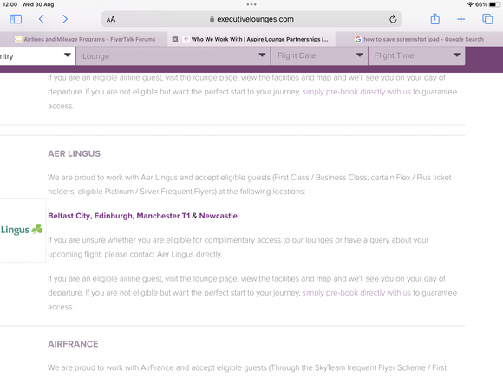Close the Aspire Lounge Partnerships tab
The height and width of the screenshot is (377, 503).
click(175, 39)
